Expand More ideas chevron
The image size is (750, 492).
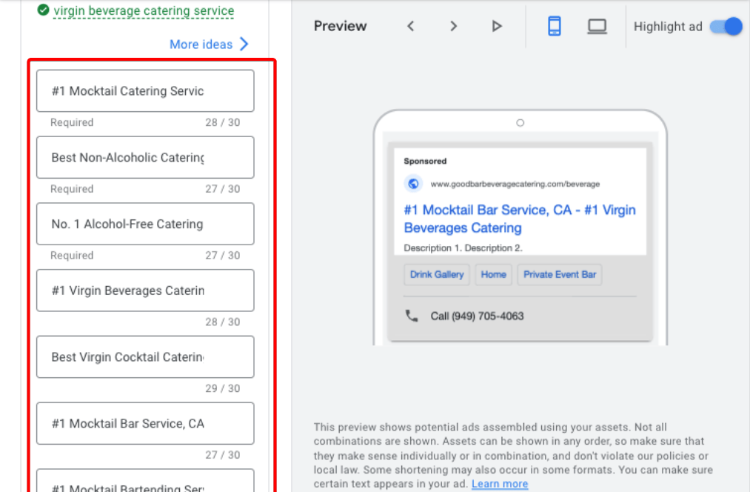coord(244,44)
